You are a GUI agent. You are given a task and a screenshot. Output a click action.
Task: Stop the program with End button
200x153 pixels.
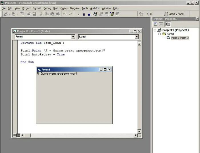coord(89,15)
